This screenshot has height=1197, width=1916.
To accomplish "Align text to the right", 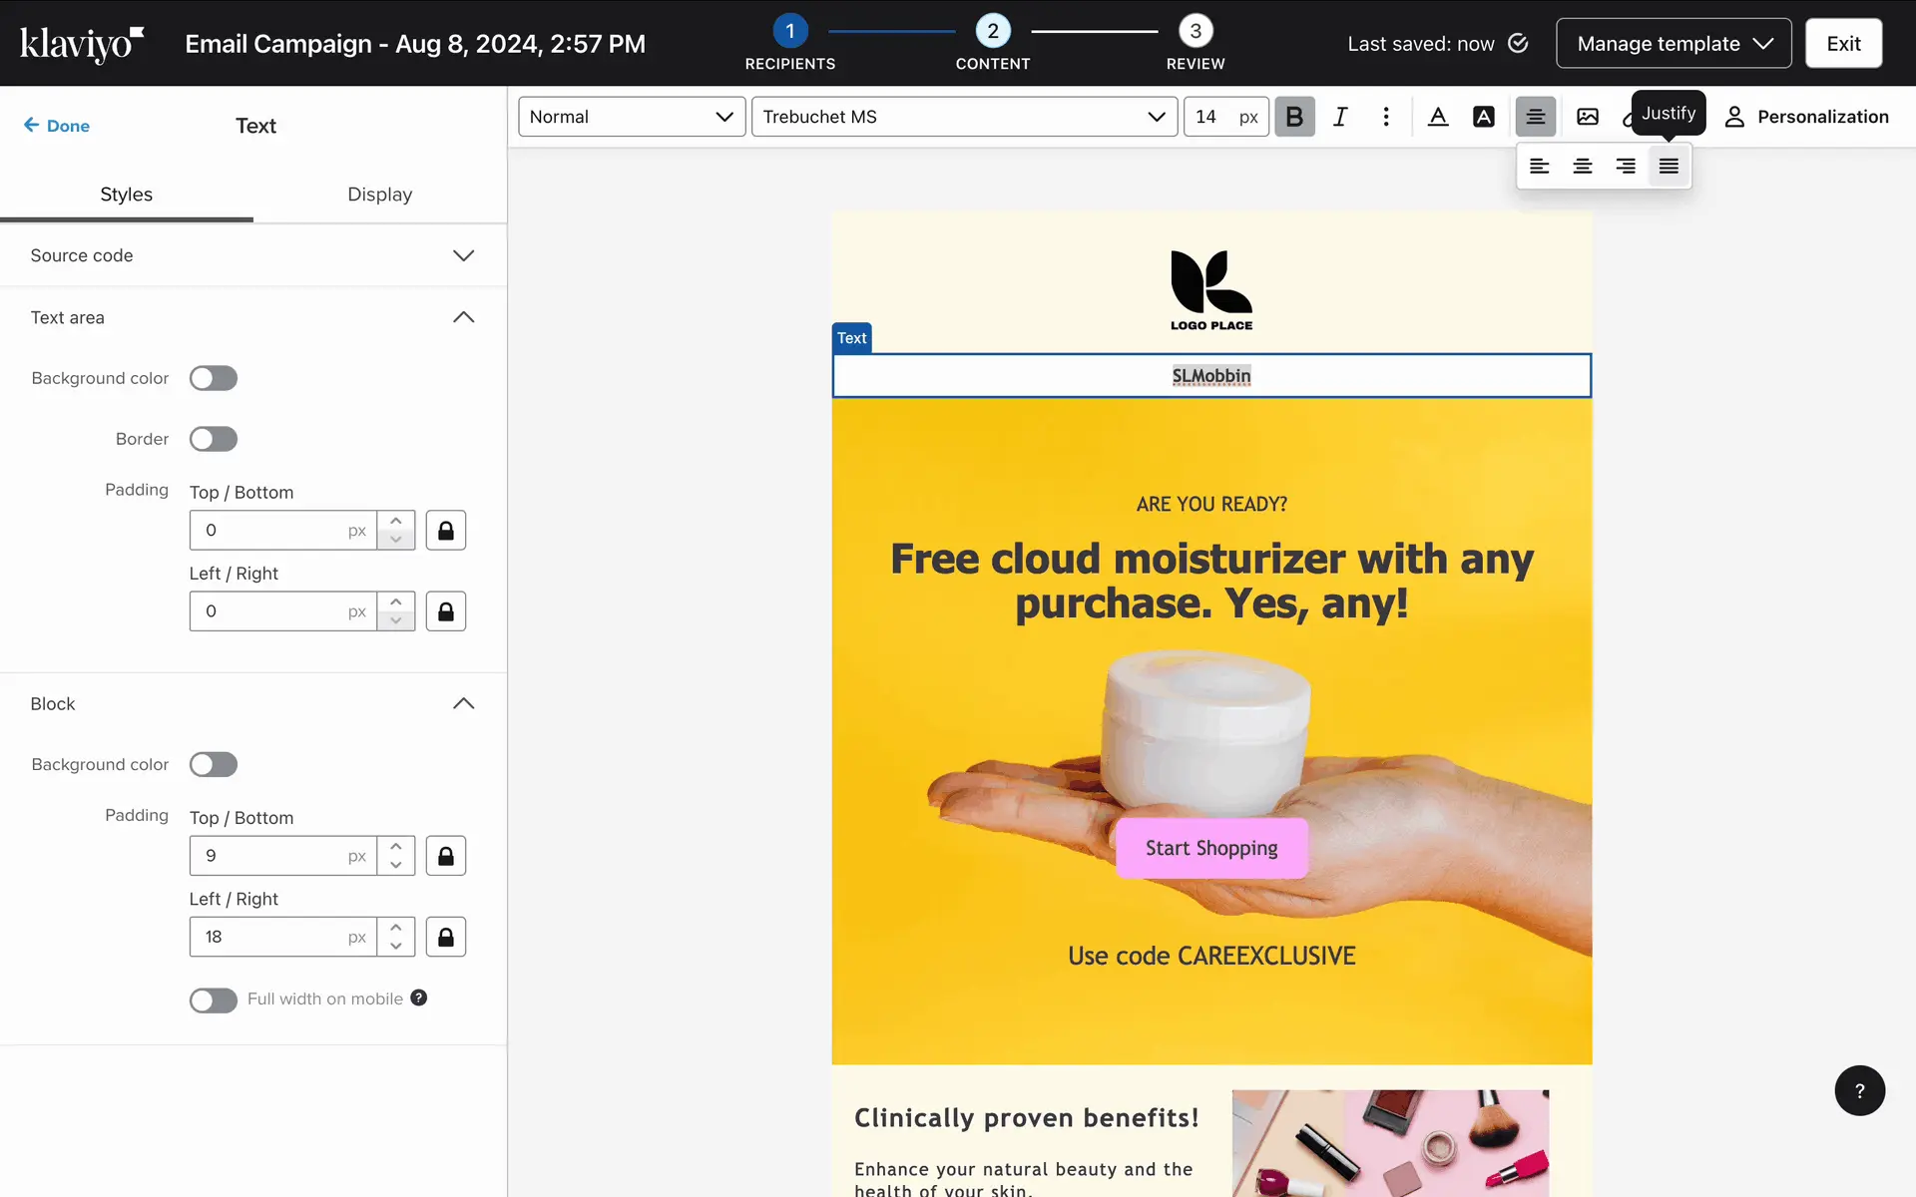I will 1626,167.
